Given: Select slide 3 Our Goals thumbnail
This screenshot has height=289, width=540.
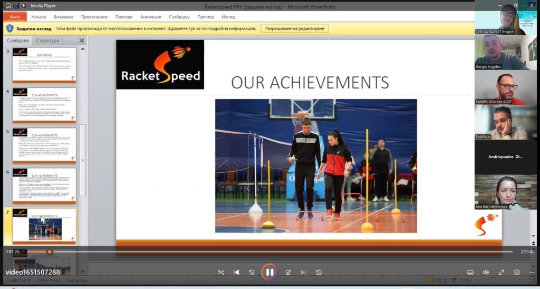Looking at the screenshot, I should (x=44, y=65).
